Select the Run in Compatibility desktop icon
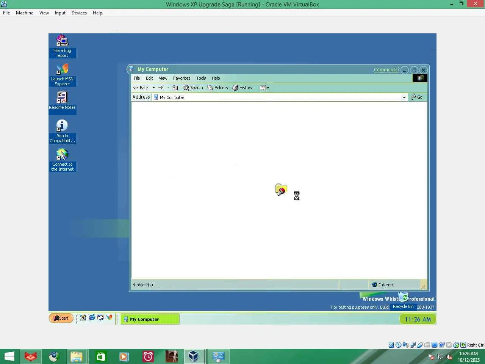 tap(62, 132)
